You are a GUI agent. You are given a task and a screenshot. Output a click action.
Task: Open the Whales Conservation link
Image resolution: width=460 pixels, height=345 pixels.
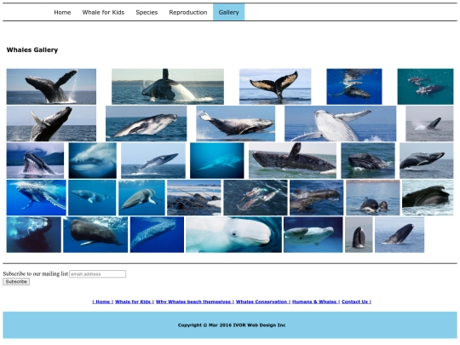coord(263,302)
